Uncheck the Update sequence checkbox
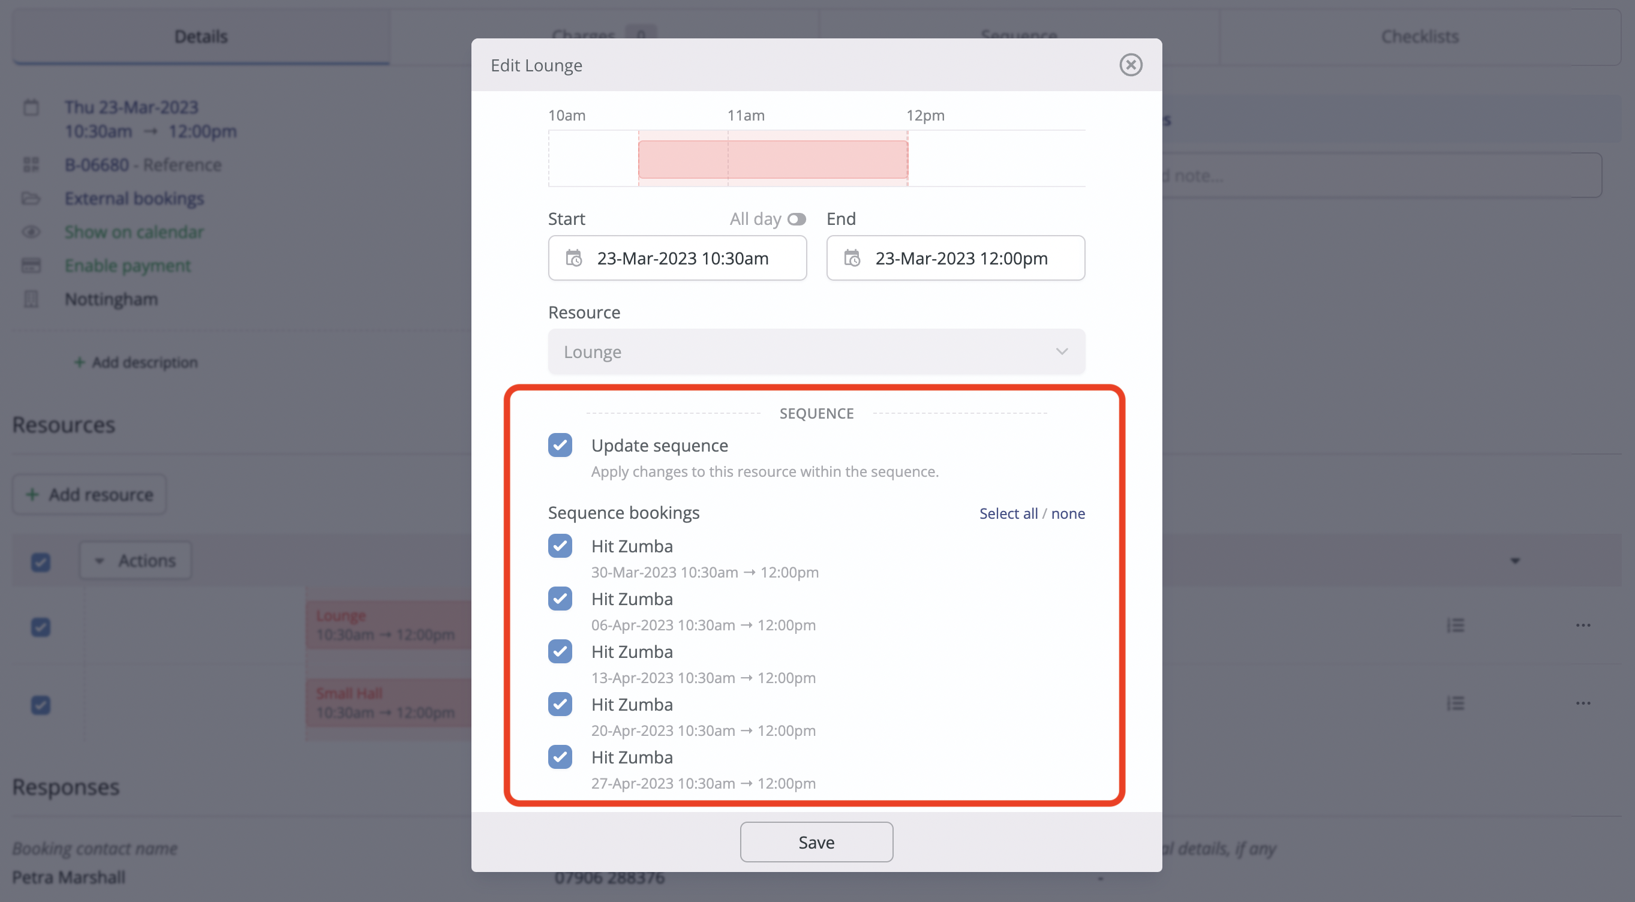1635x902 pixels. [x=560, y=445]
